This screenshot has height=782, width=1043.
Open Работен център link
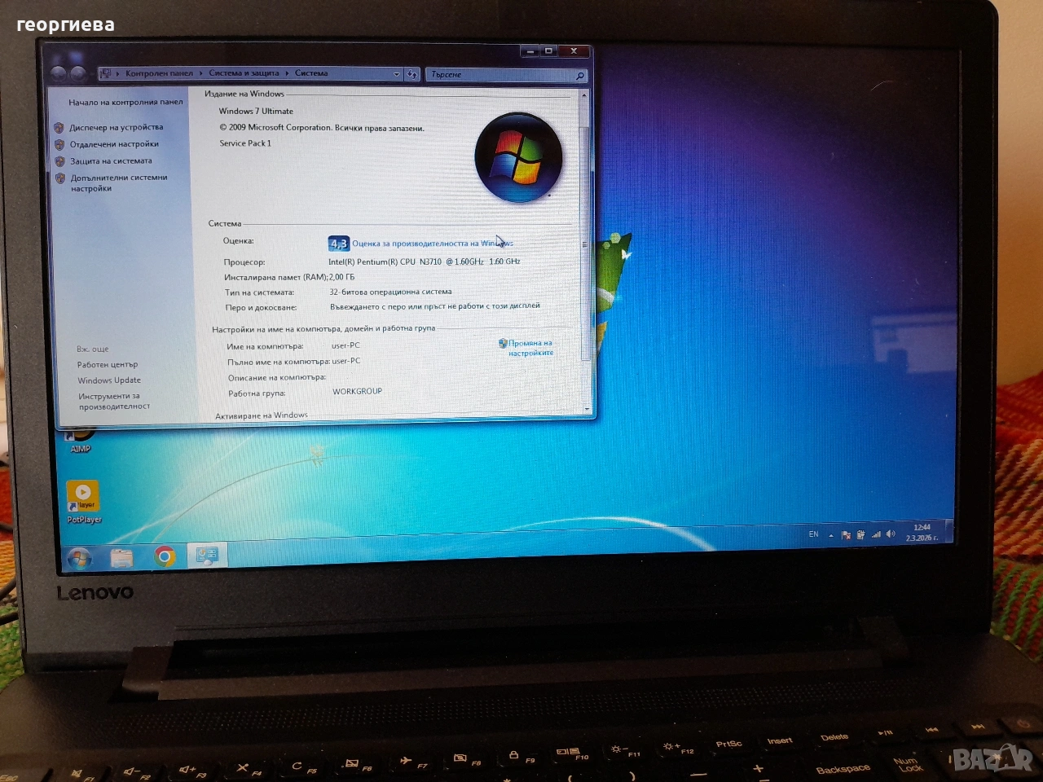click(x=108, y=365)
